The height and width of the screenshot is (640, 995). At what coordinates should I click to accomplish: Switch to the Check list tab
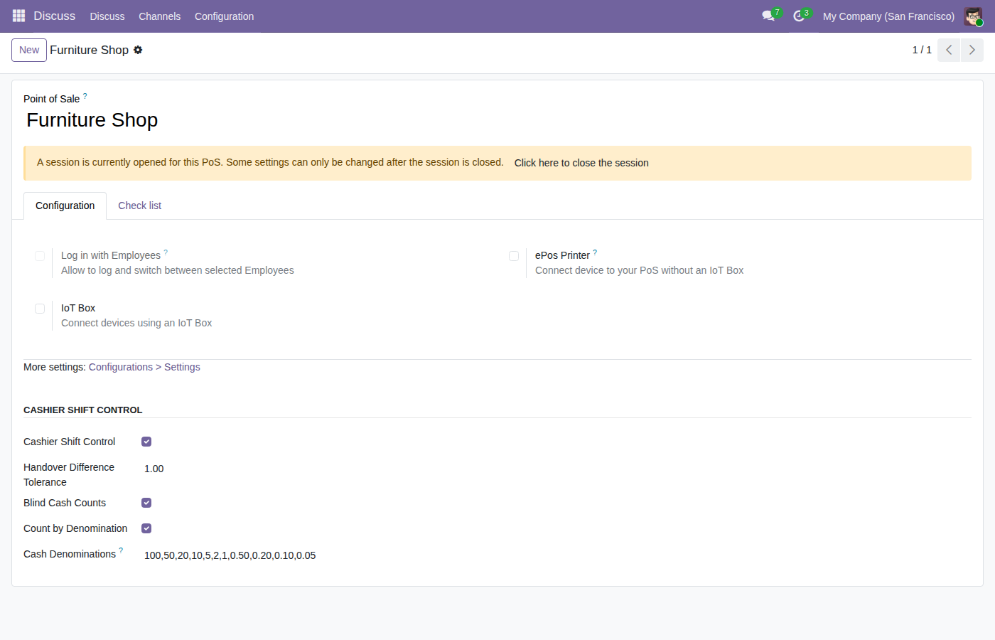coord(139,206)
